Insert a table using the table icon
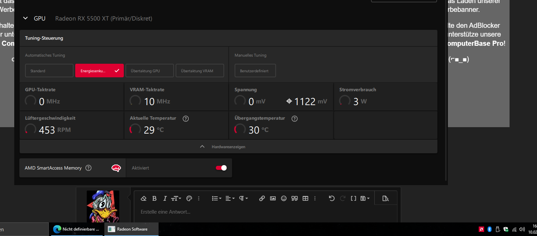The width and height of the screenshot is (537, 236). 306,198
